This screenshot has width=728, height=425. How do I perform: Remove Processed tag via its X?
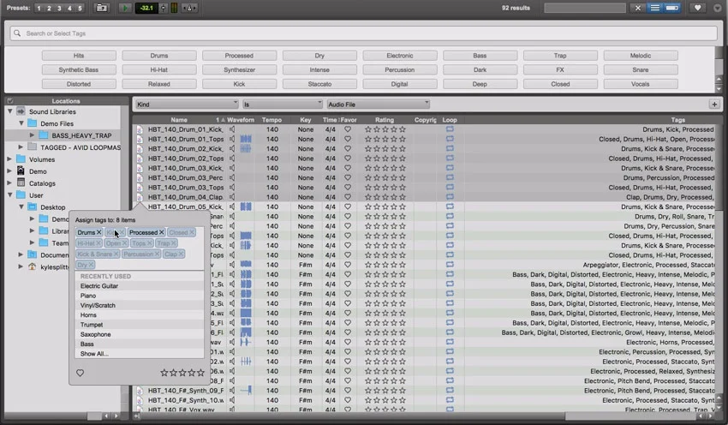click(162, 232)
